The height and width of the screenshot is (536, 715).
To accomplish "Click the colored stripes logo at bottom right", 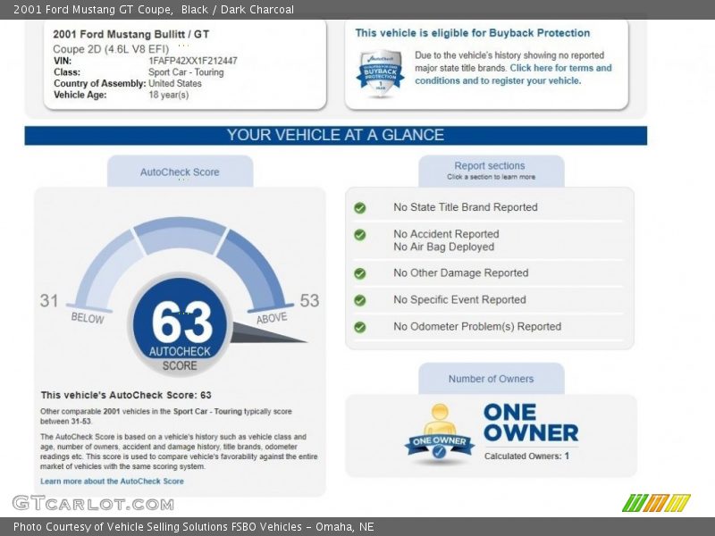I will click(656, 503).
